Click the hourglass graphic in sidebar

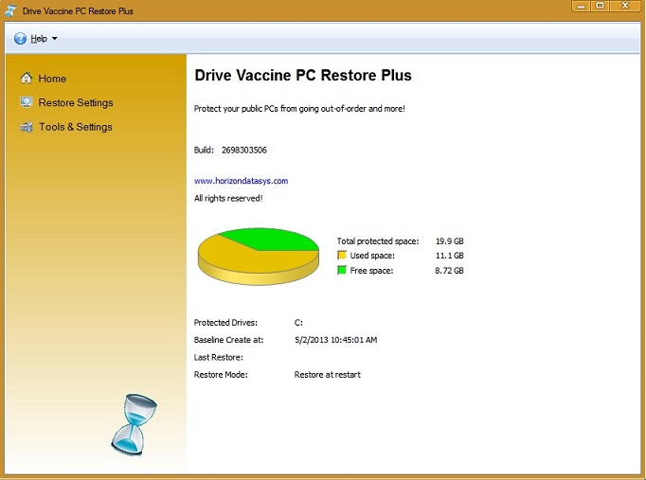pos(135,424)
